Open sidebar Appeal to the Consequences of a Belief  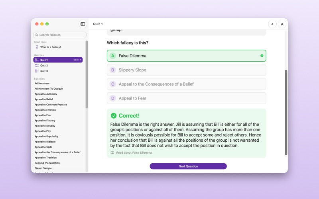pos(57,152)
